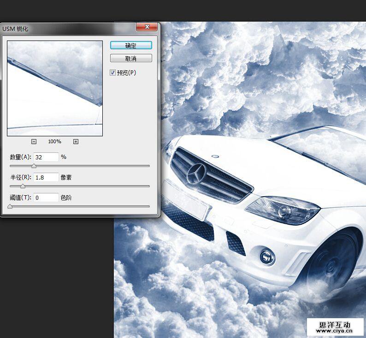Click the 取消 button
Screen dimensions: 366x338
pos(131,58)
